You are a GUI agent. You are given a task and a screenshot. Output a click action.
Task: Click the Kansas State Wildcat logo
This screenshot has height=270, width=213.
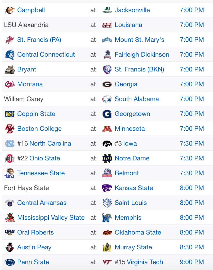click(x=107, y=188)
